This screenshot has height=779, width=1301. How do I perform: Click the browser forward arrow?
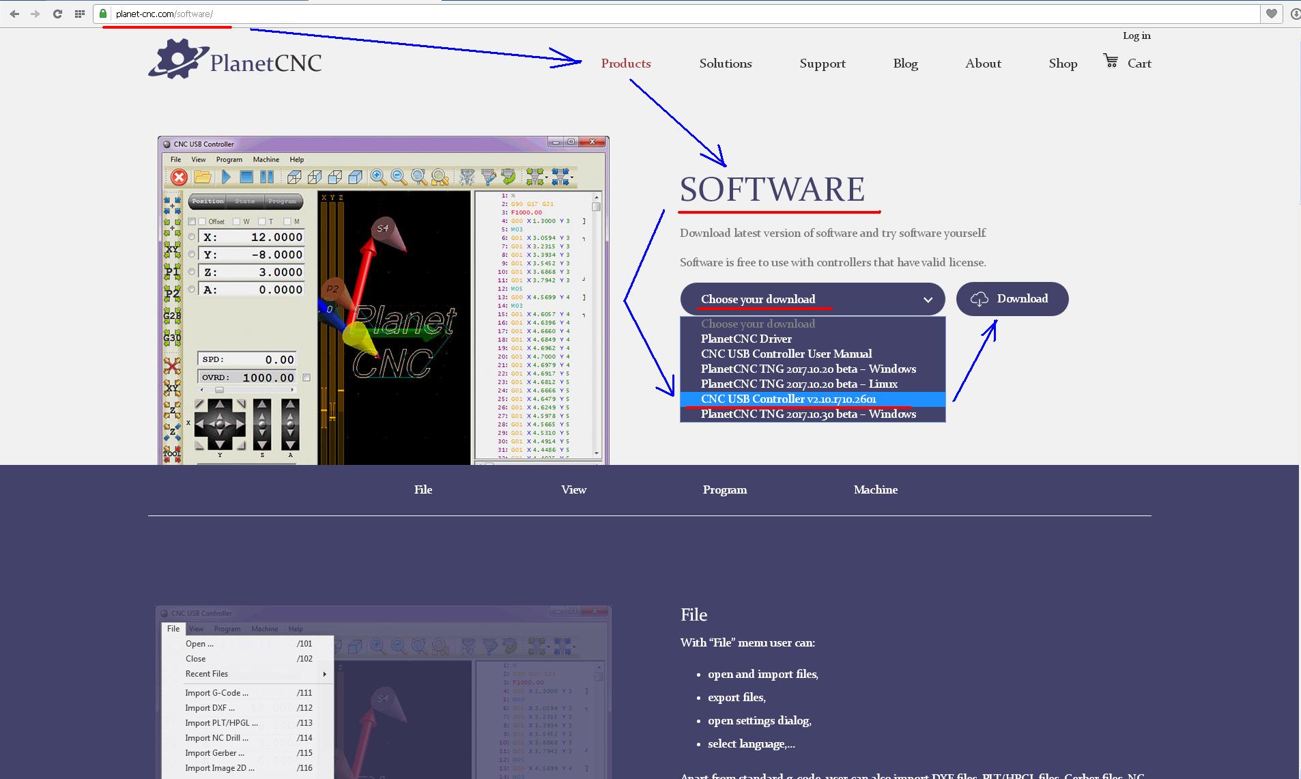[x=35, y=14]
